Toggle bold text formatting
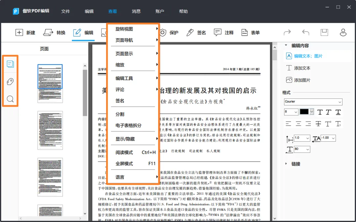 320,112
